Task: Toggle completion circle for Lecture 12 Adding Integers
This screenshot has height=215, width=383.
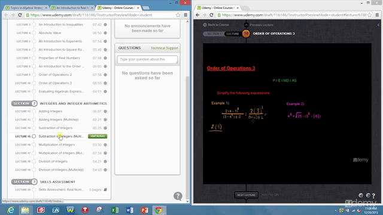Action: coord(34,112)
